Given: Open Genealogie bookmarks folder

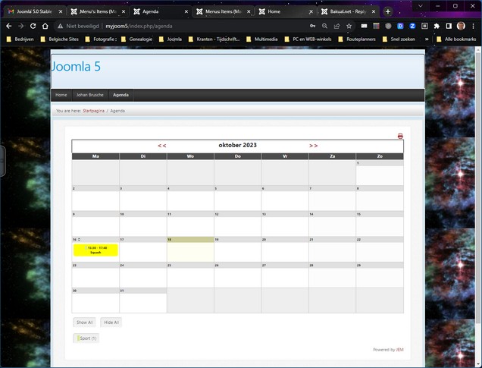Looking at the screenshot, I should 136,39.
